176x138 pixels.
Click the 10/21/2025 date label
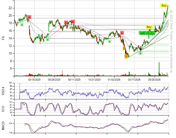[x=94, y=80]
